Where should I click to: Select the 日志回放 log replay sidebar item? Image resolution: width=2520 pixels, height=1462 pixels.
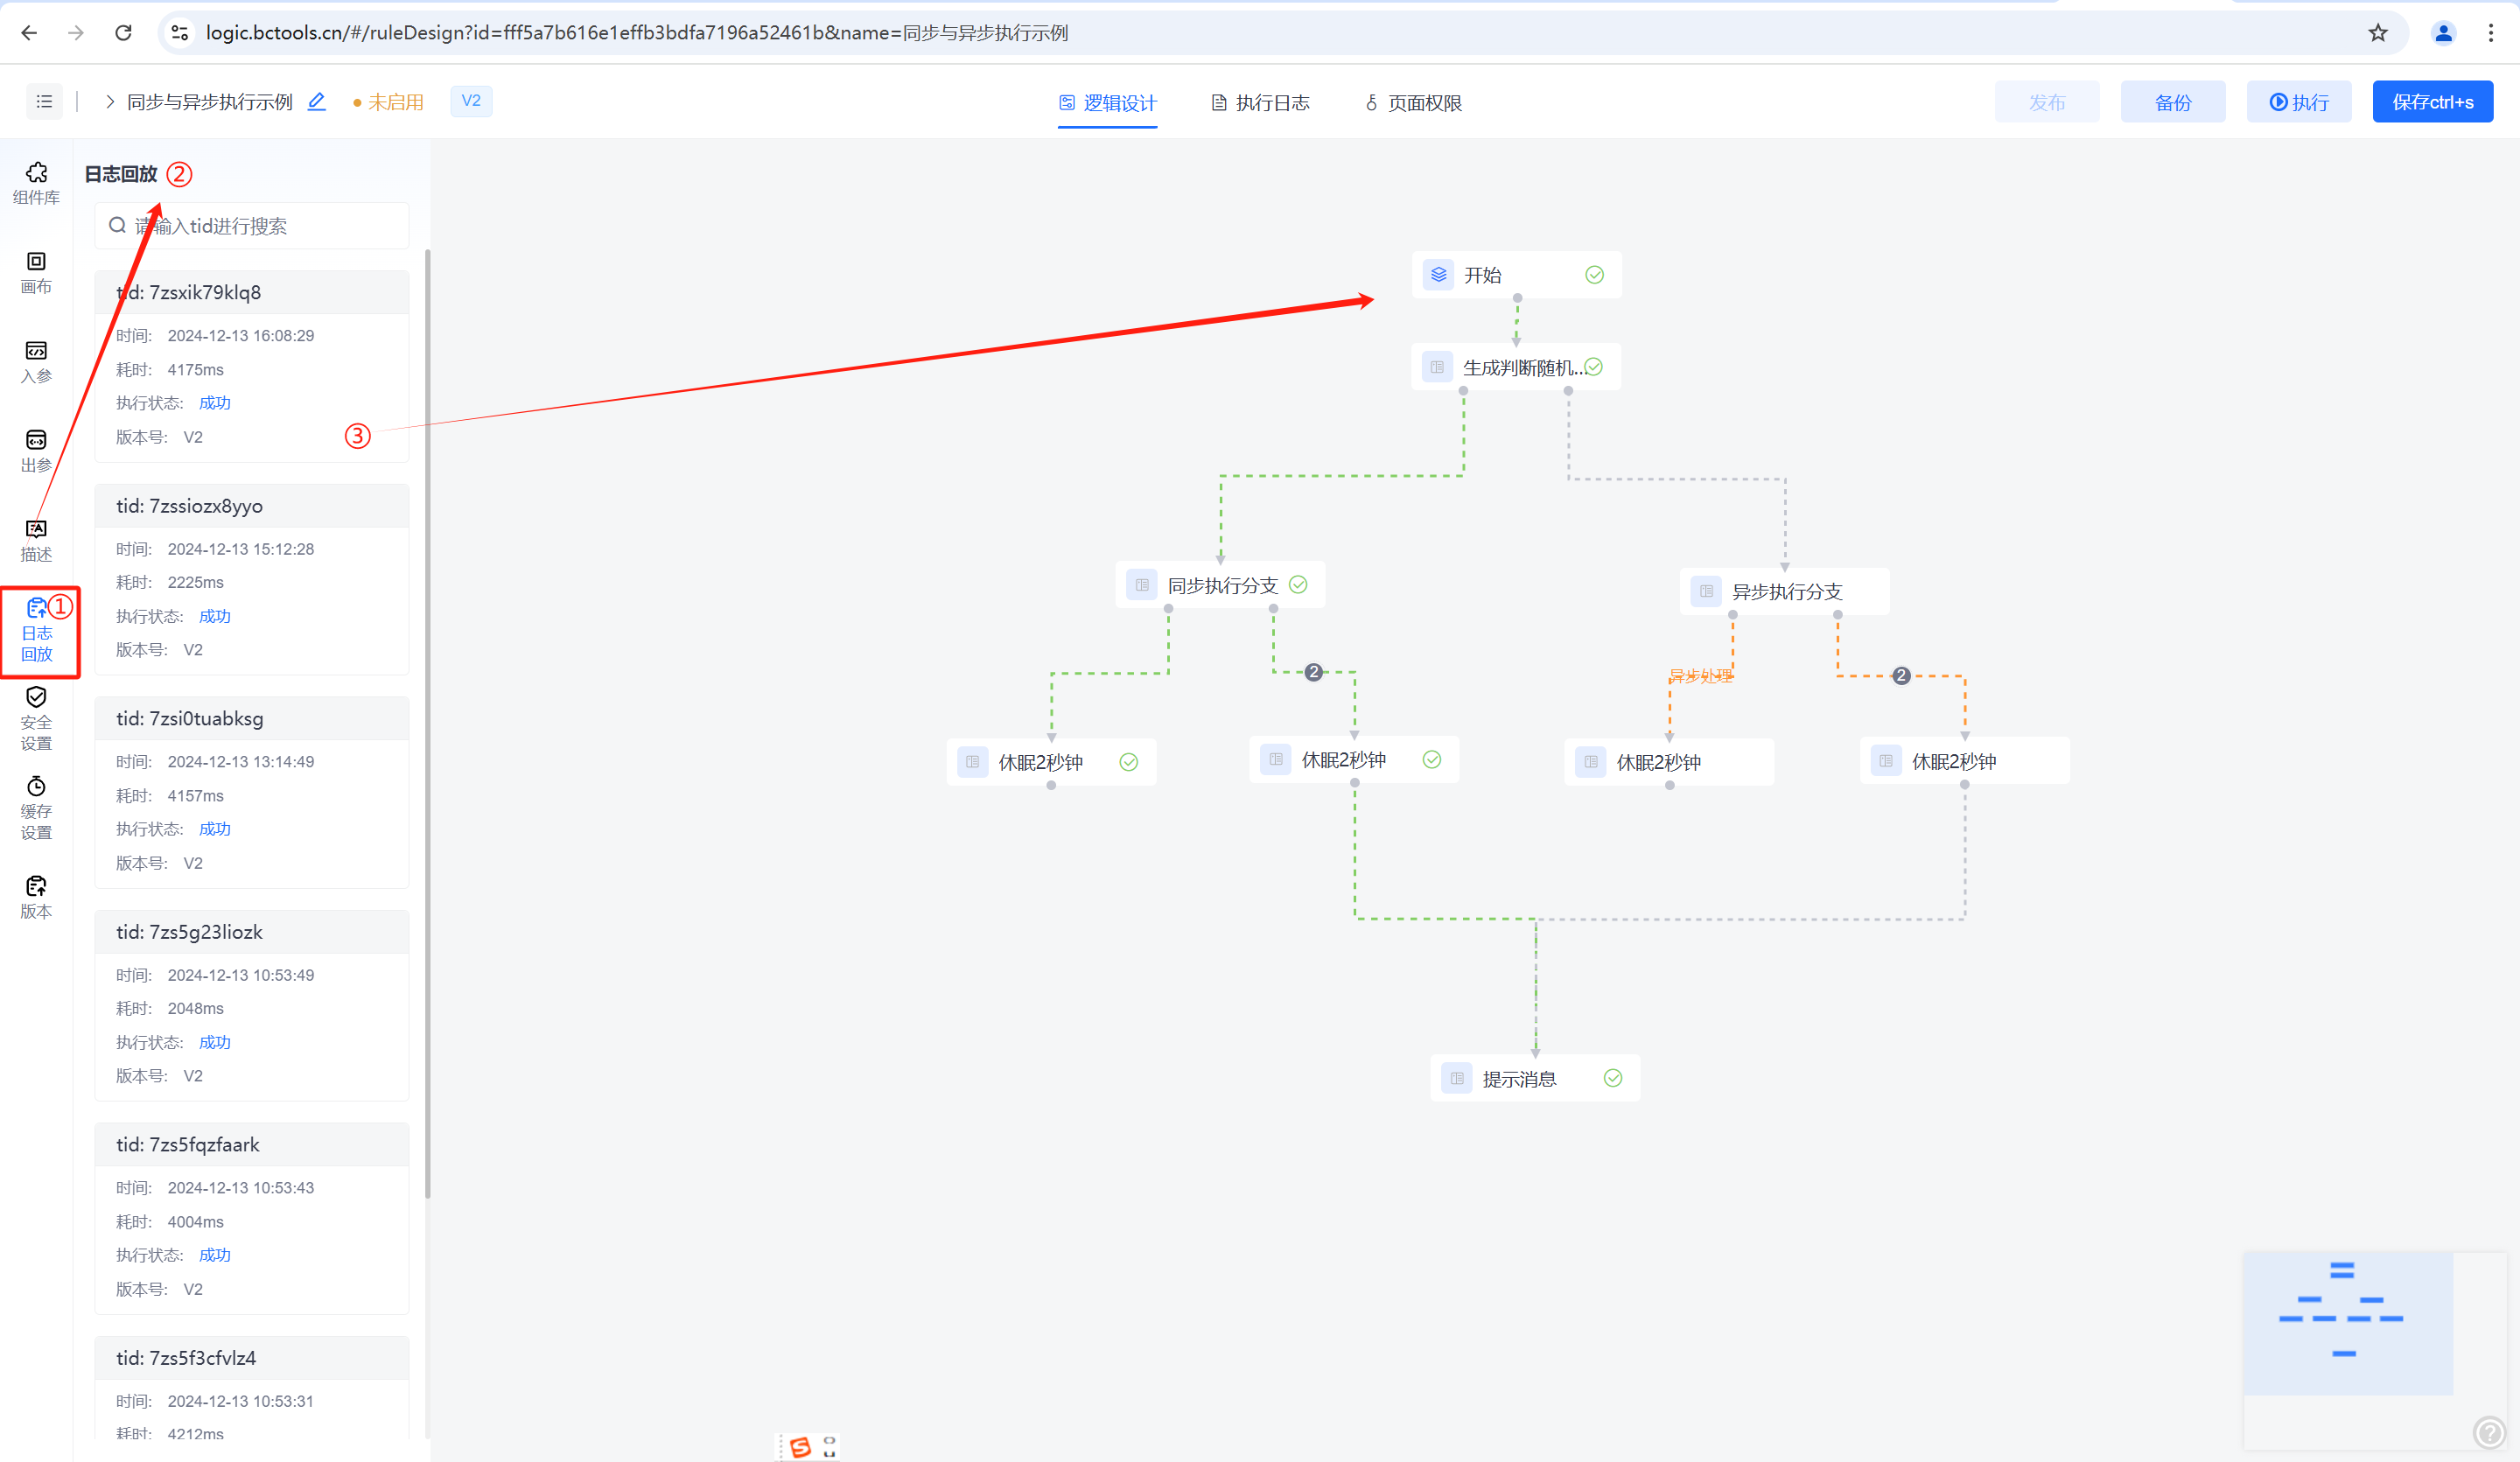(36, 631)
